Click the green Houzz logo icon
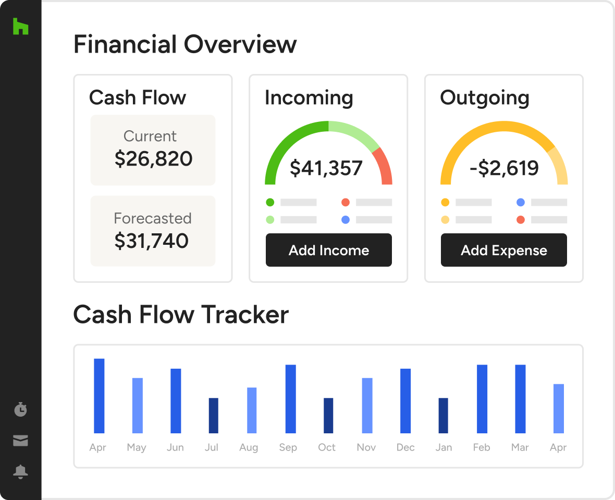 pos(21,27)
